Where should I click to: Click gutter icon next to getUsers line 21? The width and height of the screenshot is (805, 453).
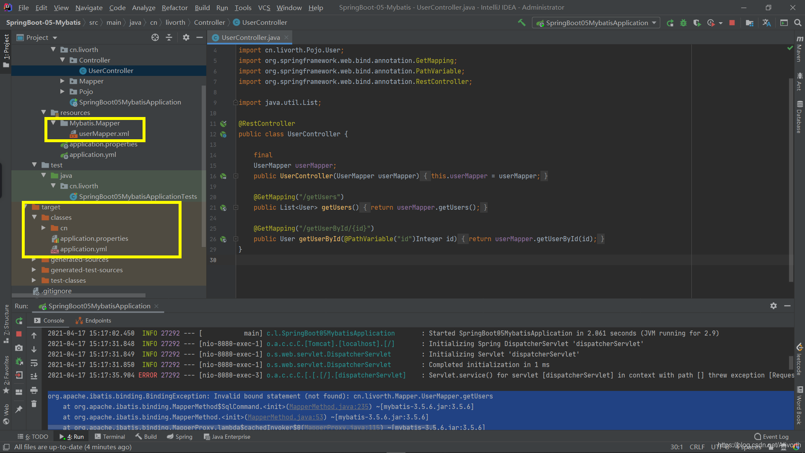tap(223, 208)
